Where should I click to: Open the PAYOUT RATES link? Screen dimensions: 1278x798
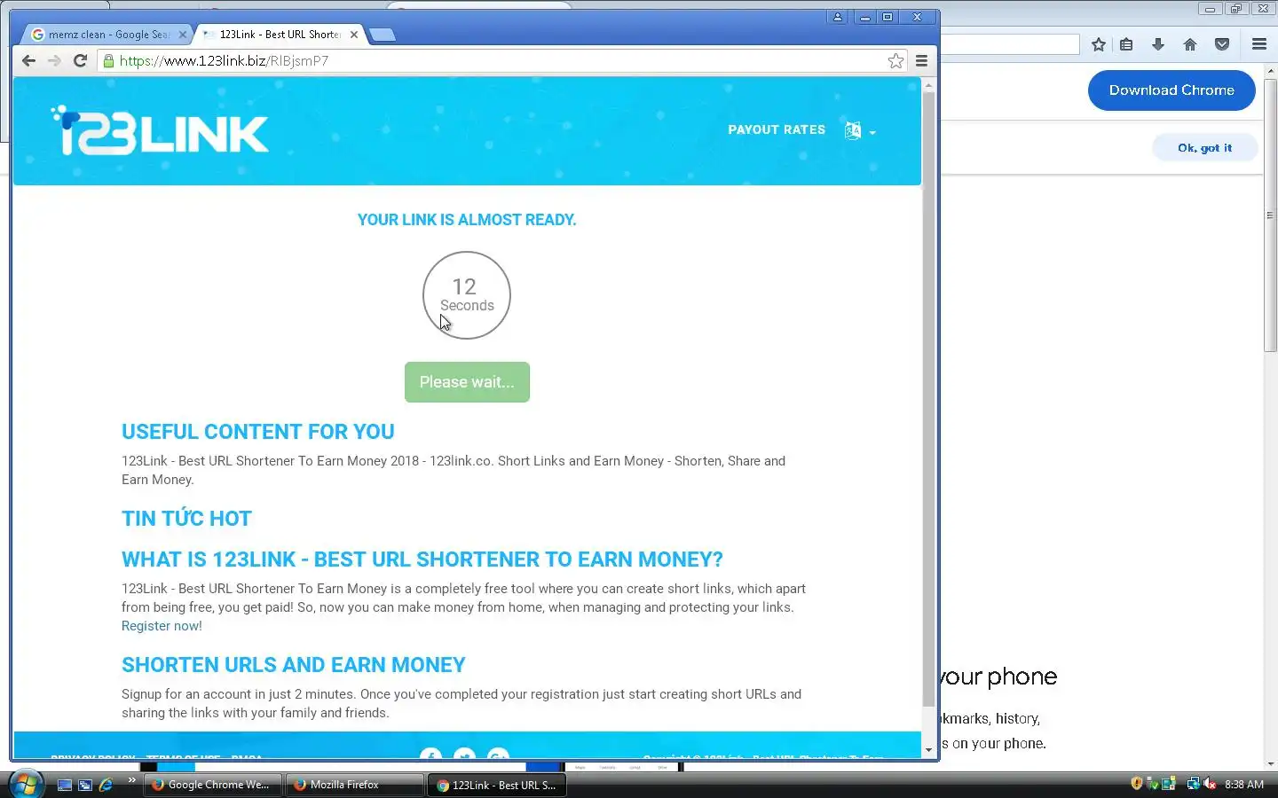click(x=777, y=129)
